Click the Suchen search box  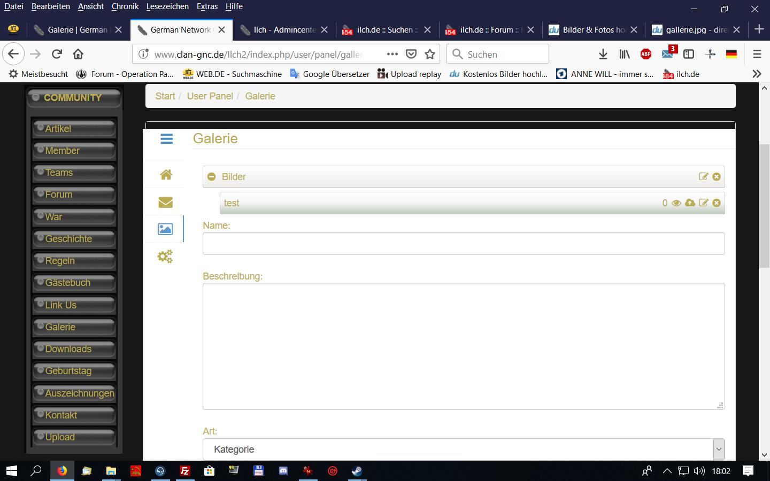tap(498, 54)
